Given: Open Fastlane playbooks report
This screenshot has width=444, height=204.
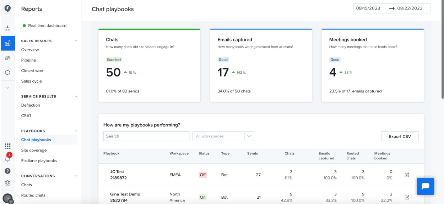Looking at the screenshot, I should pos(39,160).
